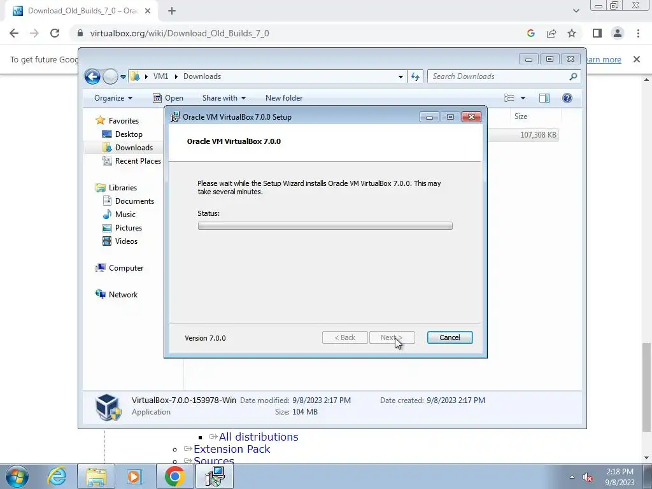Open Chrome tab search chevron
The height and width of the screenshot is (489, 652).
576,11
